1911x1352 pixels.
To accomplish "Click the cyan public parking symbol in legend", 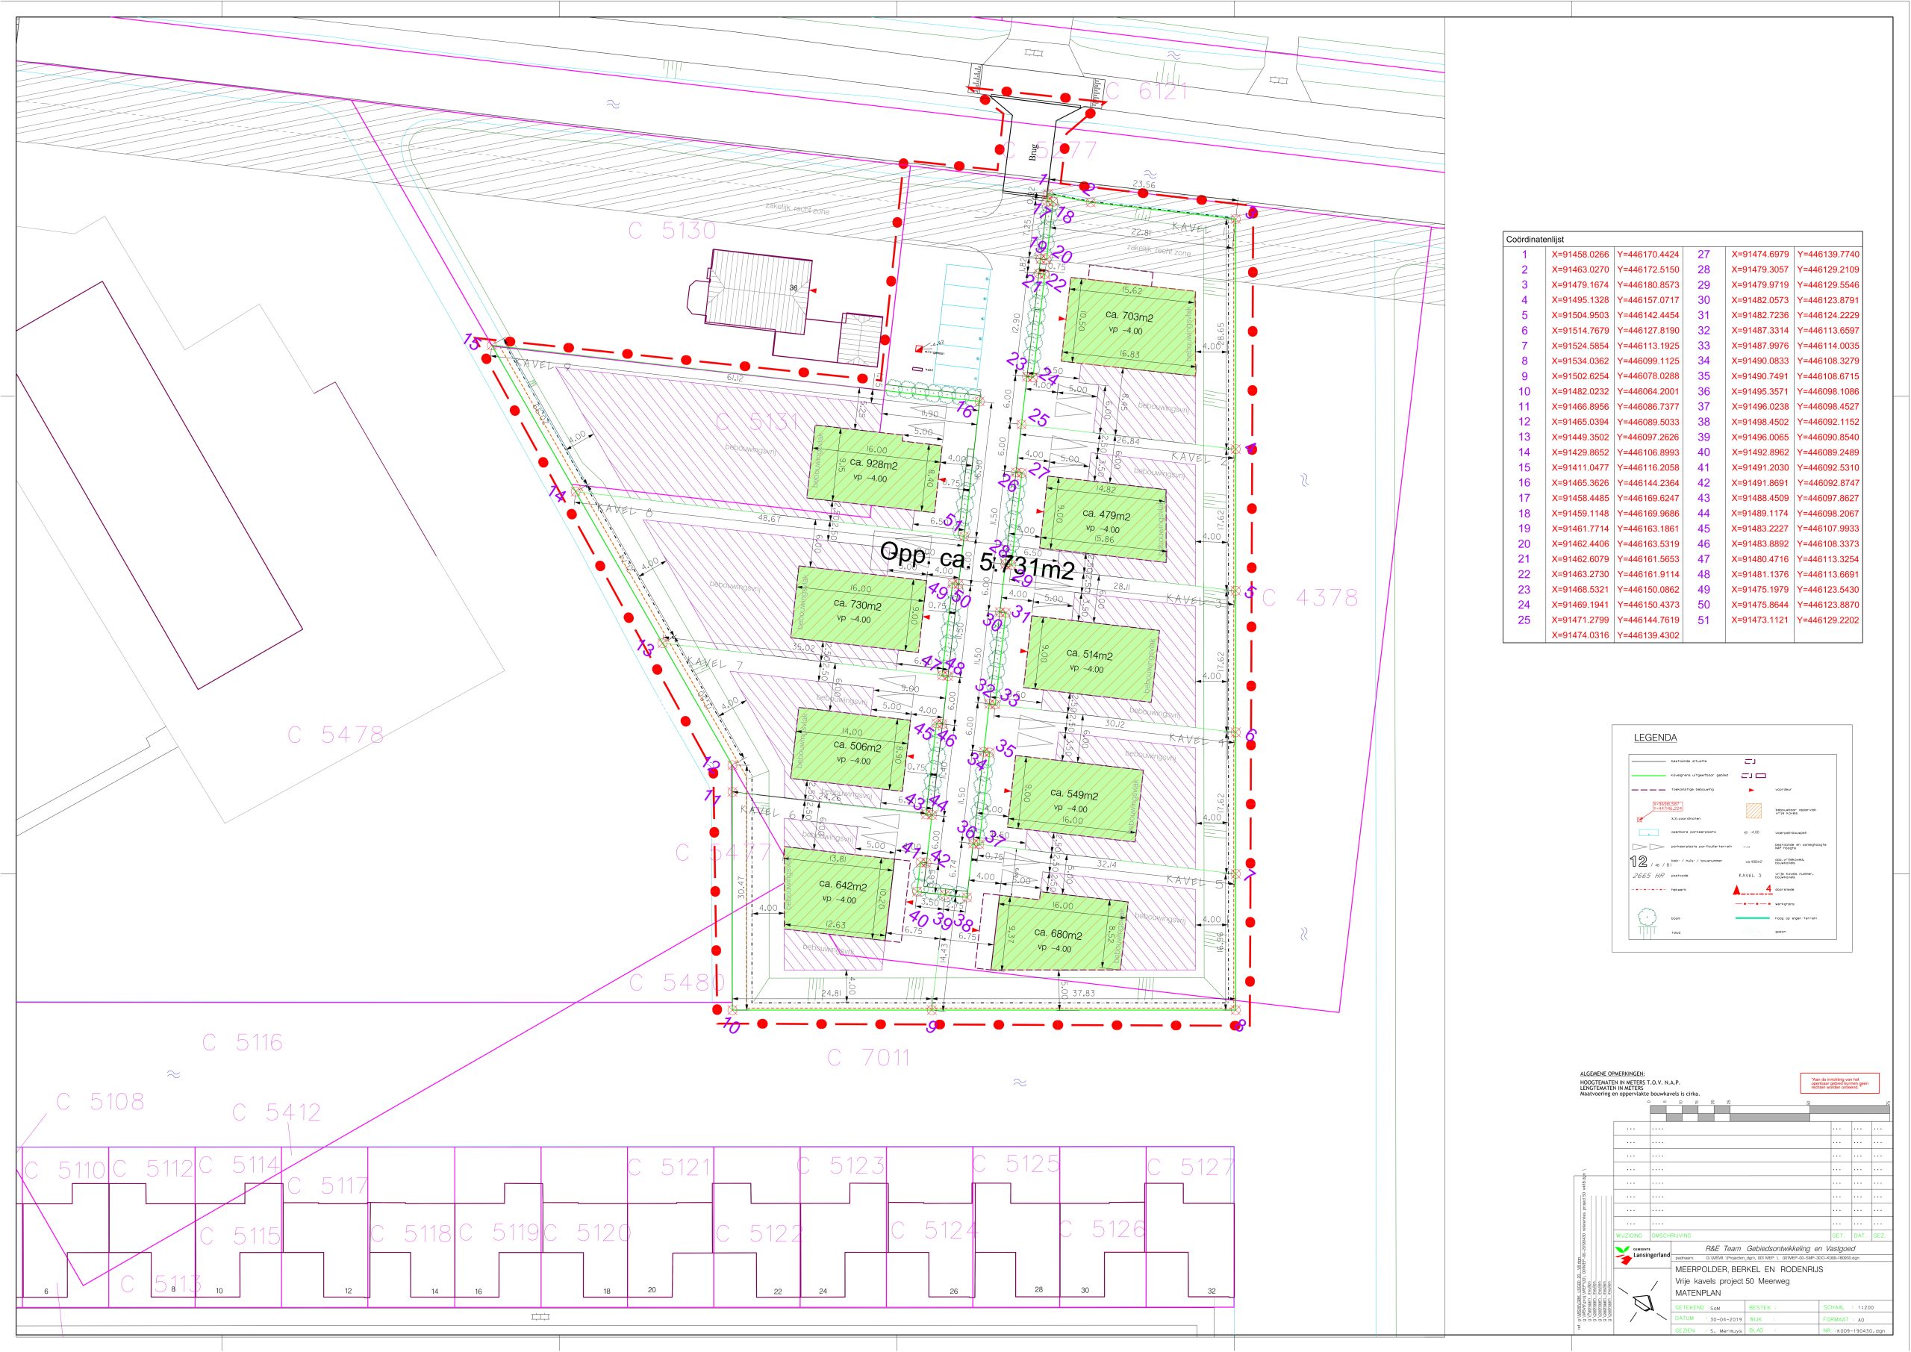I will point(1649,832).
